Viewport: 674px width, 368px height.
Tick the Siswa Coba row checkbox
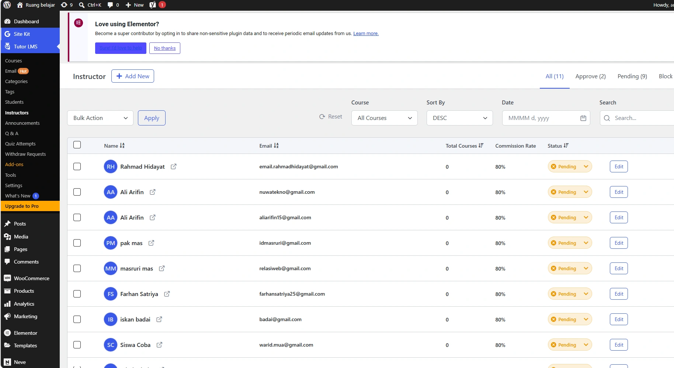[x=77, y=345]
